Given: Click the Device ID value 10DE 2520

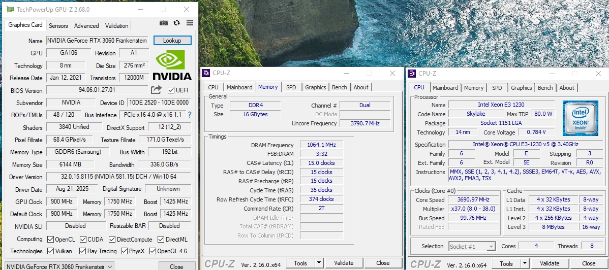Looking at the screenshot, I should pyautogui.click(x=159, y=103).
